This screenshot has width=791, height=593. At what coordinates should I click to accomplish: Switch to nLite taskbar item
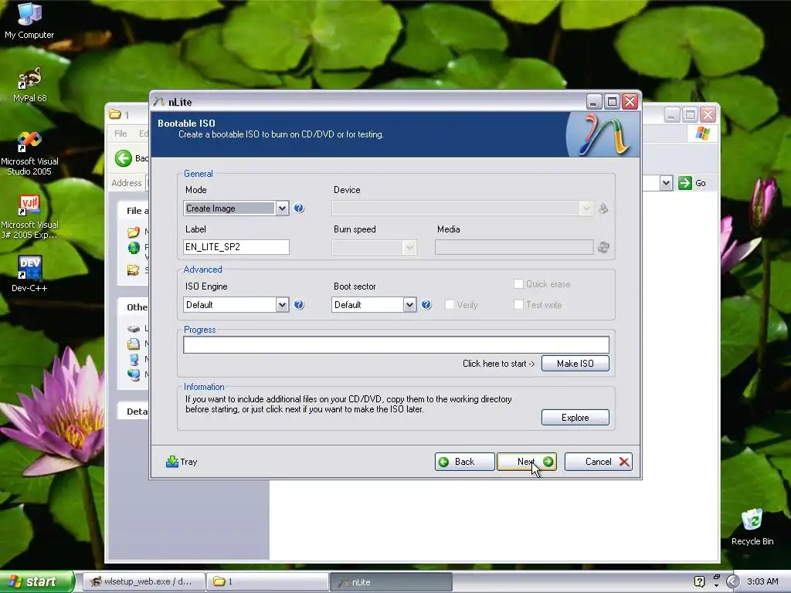click(x=391, y=581)
